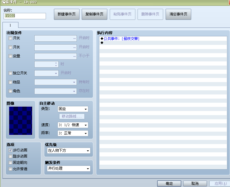Enable the 角色 condition checkbox
The height and width of the screenshot is (187, 230).
click(x=10, y=91)
